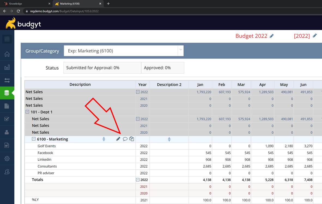Click Facebook Feb value 545
Screen dimensions: 322x204
(x=228, y=153)
